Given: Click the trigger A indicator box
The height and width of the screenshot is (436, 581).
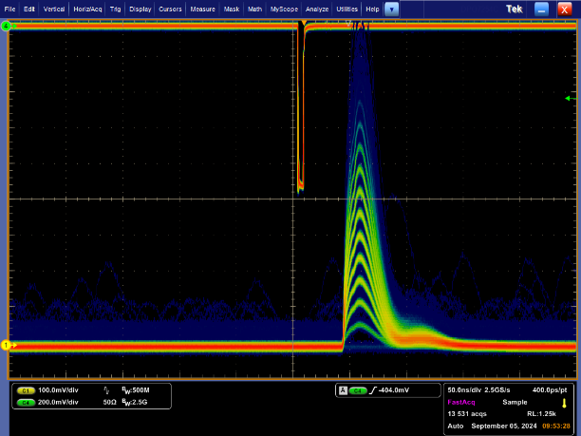Looking at the screenshot, I should point(342,390).
